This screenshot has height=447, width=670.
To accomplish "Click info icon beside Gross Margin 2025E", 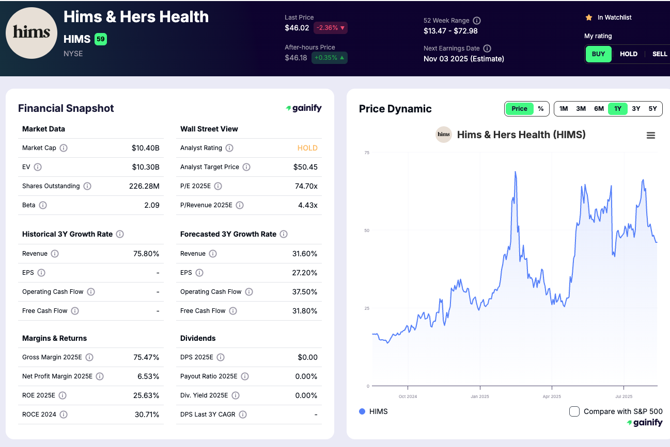I will click(x=89, y=357).
